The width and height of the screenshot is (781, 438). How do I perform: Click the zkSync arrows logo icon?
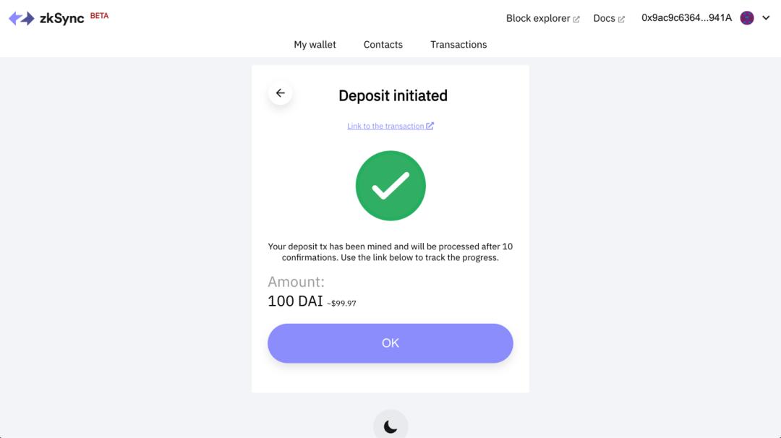pyautogui.click(x=22, y=18)
